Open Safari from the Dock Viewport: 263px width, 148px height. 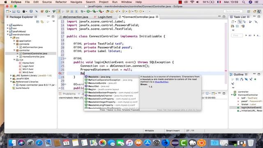[x=39, y=143]
